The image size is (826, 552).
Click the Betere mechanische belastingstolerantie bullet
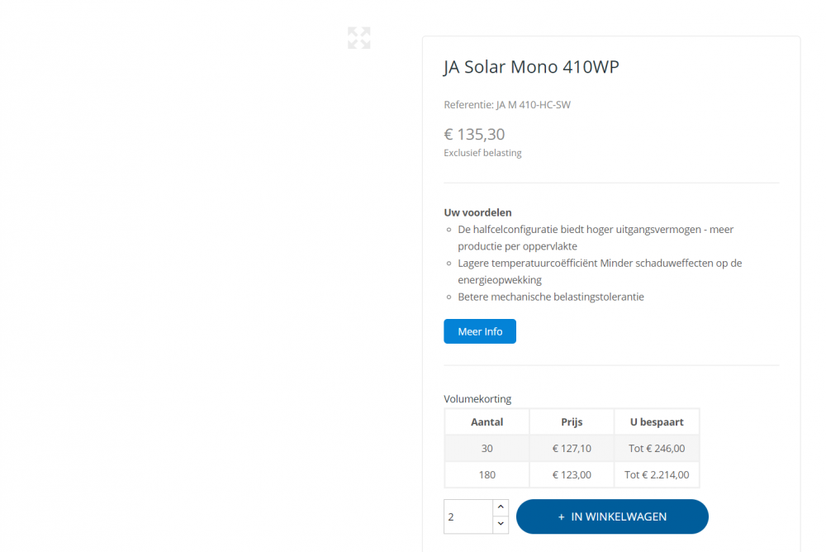[x=551, y=297]
